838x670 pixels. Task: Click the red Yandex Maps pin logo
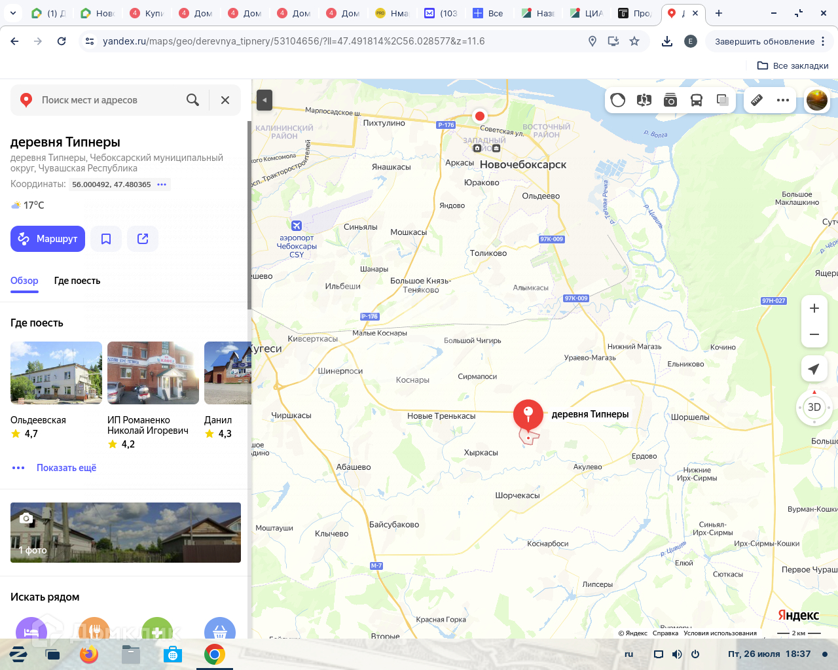coord(26,100)
